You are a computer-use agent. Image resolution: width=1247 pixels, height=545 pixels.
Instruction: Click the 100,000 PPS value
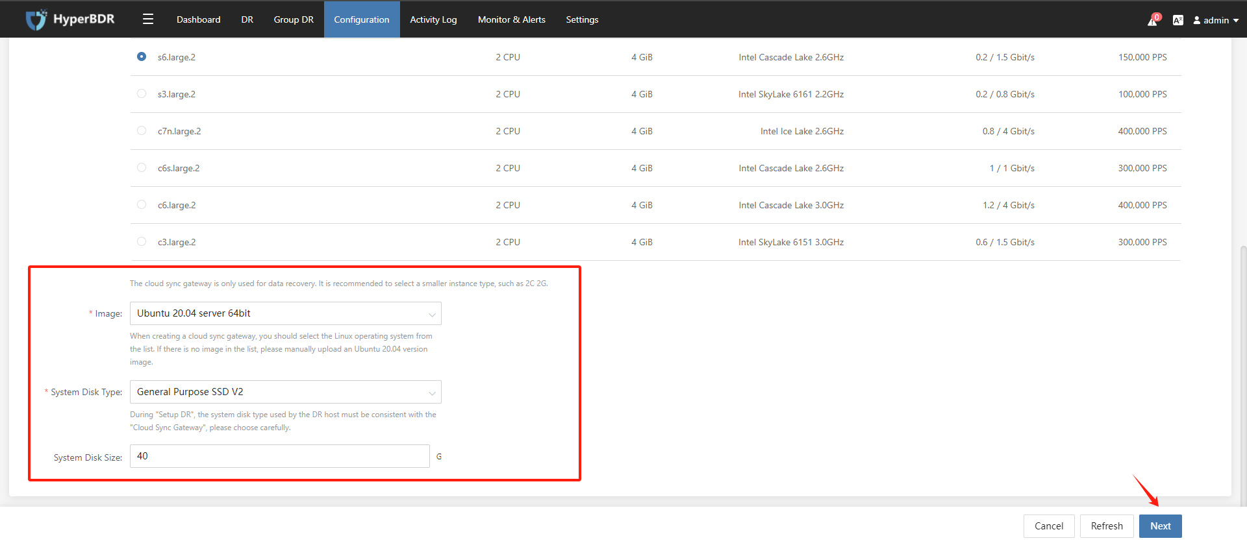click(1142, 94)
